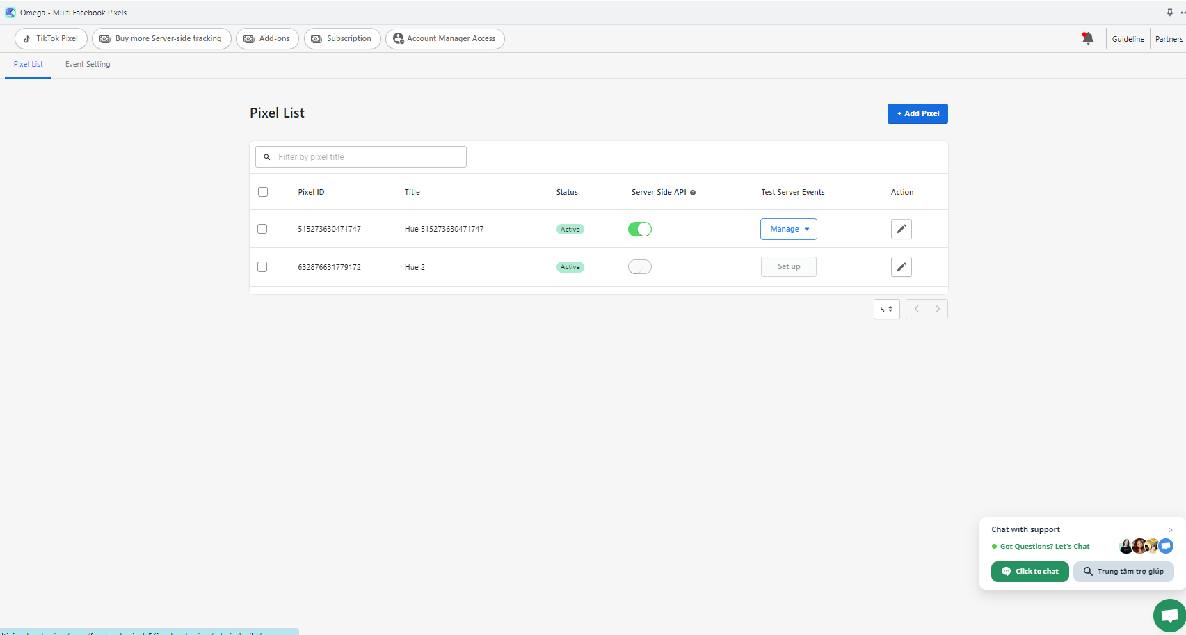This screenshot has height=635, width=1186.
Task: Open the TikTok Pixel button
Action: [x=51, y=38]
